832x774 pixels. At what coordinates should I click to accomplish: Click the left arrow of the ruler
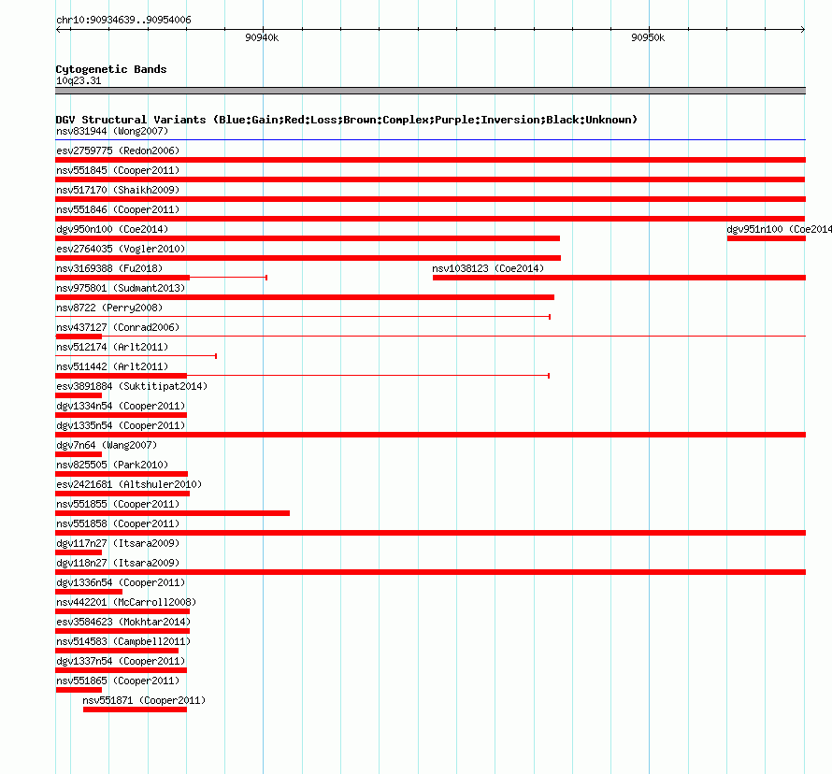[58, 30]
